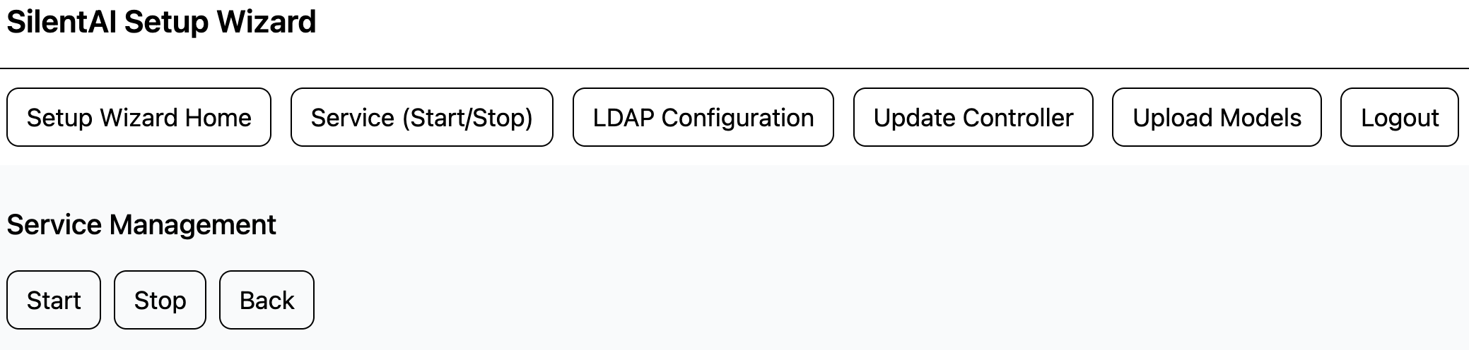Image resolution: width=1469 pixels, height=350 pixels.
Task: Select the Service (Start/Stop) navigation item
Action: [421, 117]
